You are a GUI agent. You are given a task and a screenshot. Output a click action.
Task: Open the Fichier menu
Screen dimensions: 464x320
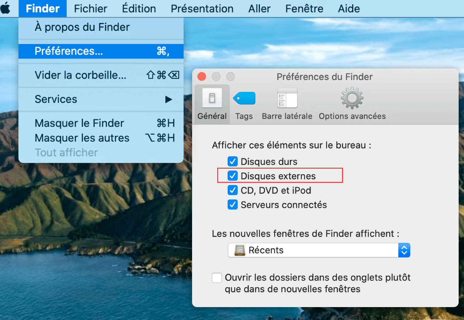coord(90,8)
